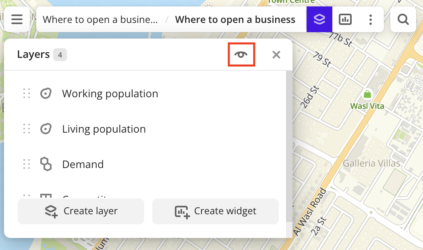Image resolution: width=423 pixels, height=250 pixels.
Task: Open the hamburger main menu
Action: (x=17, y=19)
